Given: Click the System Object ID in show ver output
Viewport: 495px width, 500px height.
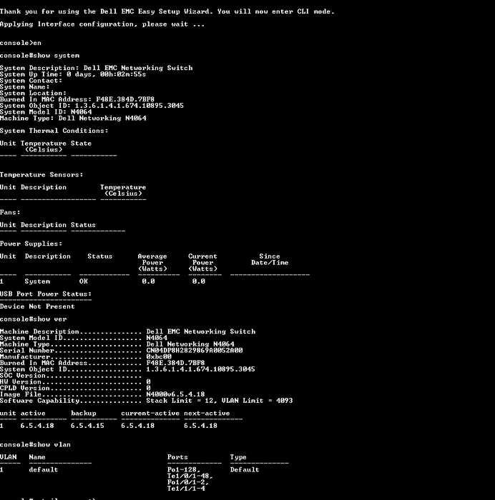Looking at the screenshot, I should [200, 369].
